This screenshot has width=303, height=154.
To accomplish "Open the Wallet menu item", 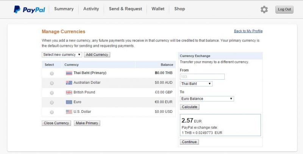I will click(158, 9).
